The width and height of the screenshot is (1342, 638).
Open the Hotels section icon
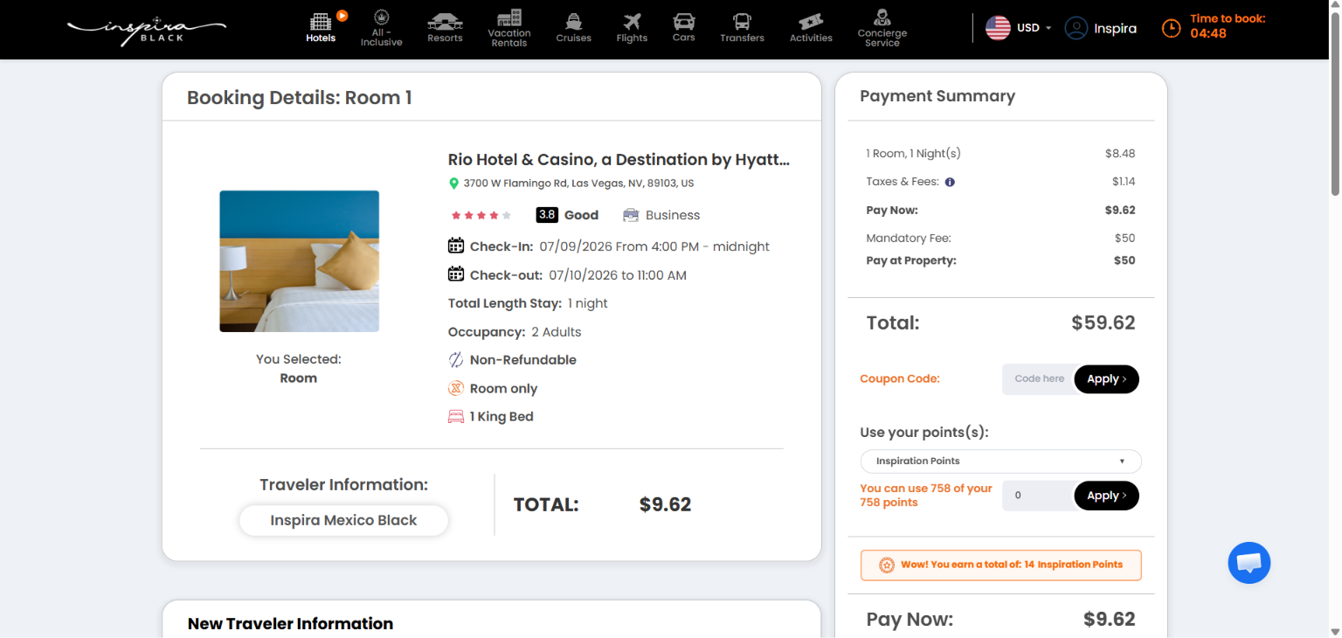tap(321, 20)
